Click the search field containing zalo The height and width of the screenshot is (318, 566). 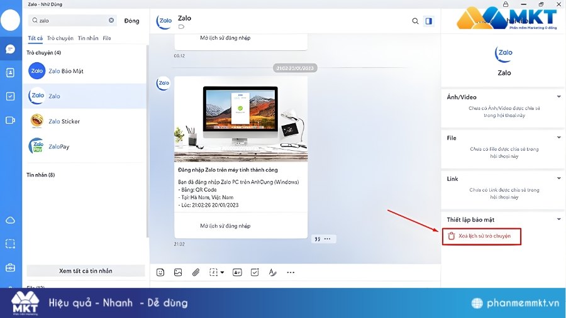click(72, 20)
